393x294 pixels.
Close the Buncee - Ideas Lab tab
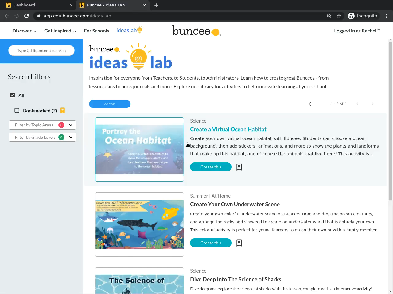click(145, 5)
